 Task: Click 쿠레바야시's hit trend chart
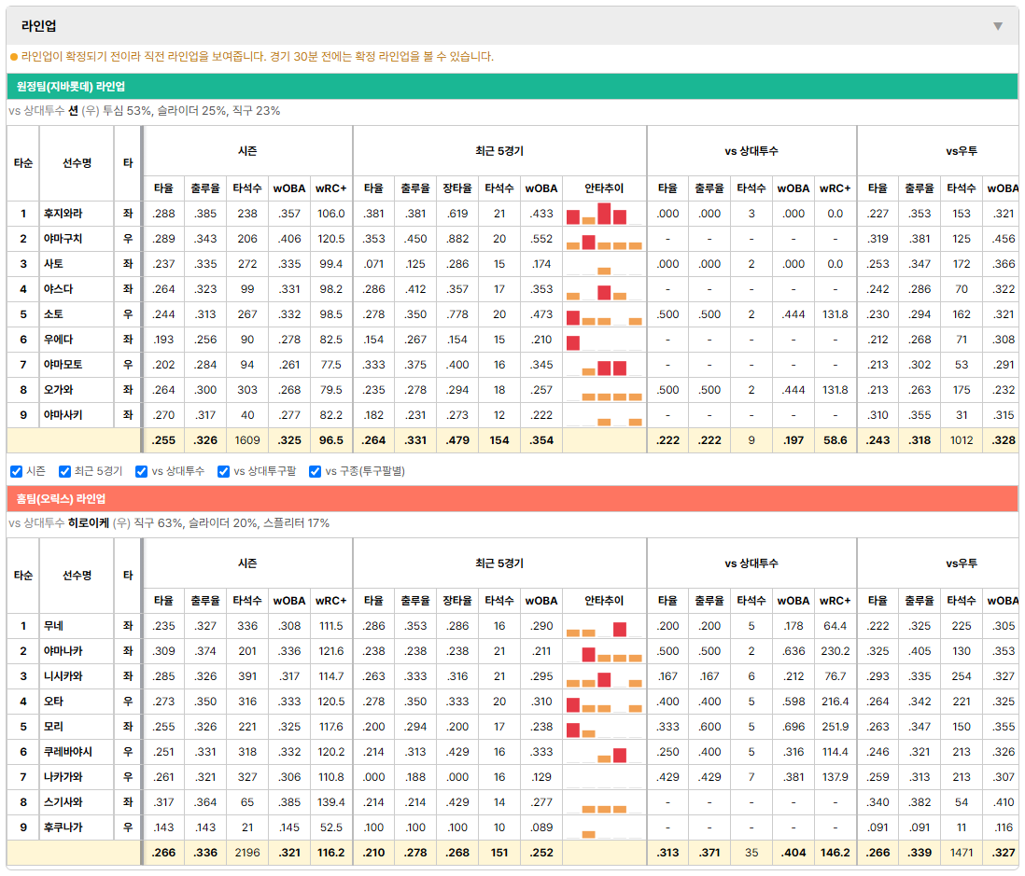[604, 753]
